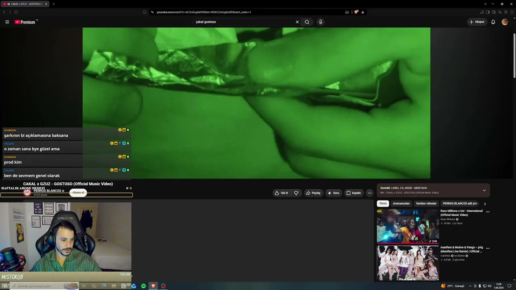Open the YouTube guide hamburger menu
Viewport: 516px width, 290px height.
[x=7, y=22]
